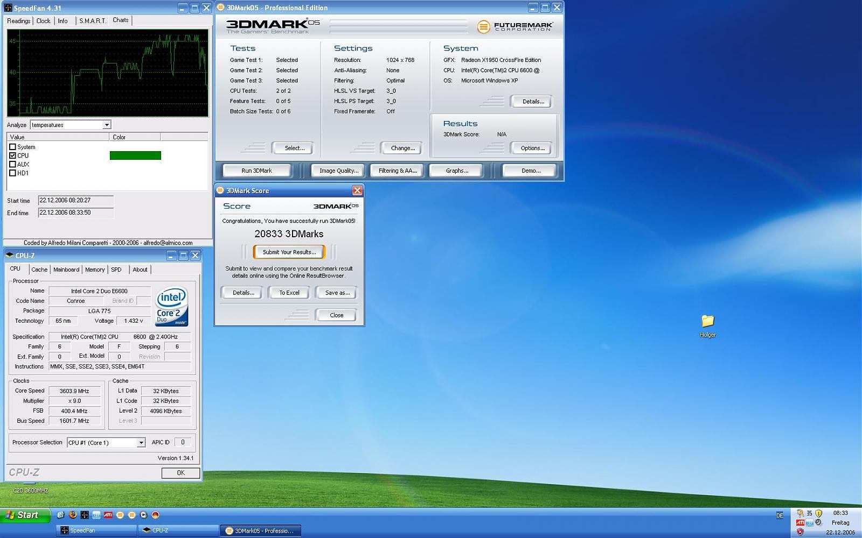Click the DE language indicator in taskbar

[x=780, y=515]
